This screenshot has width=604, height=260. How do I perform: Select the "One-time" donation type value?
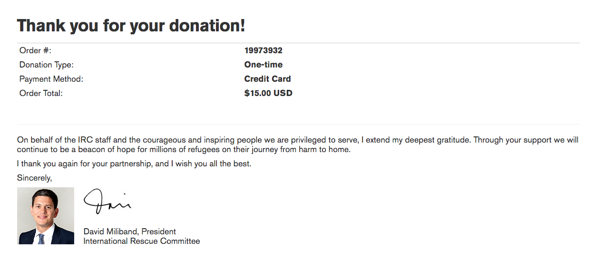pos(263,65)
